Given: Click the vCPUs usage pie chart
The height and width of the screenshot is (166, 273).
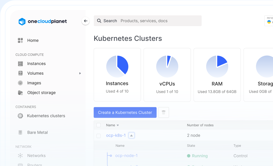Looking at the screenshot, I should point(167,67).
